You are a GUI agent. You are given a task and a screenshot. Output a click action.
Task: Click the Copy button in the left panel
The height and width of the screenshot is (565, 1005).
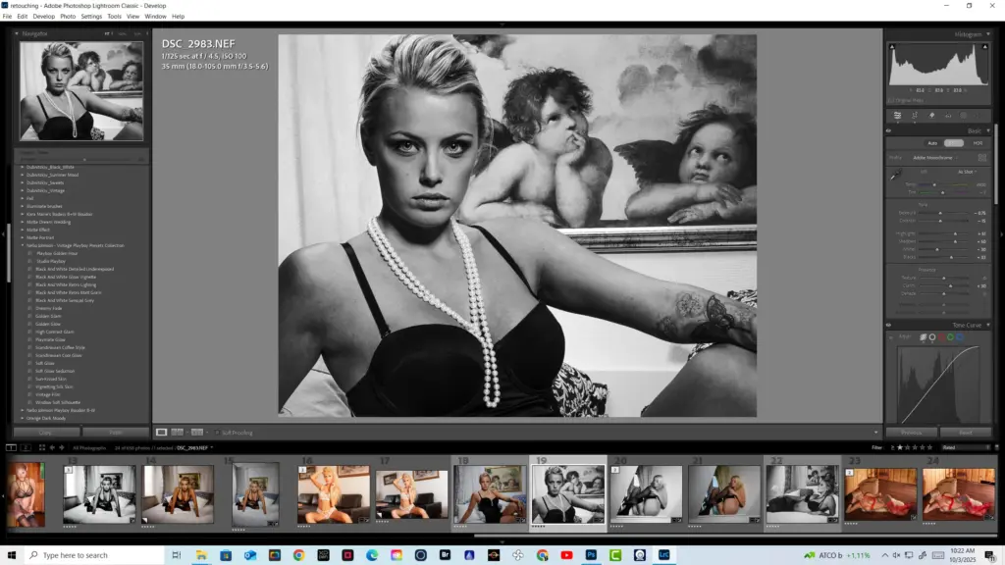tap(46, 432)
